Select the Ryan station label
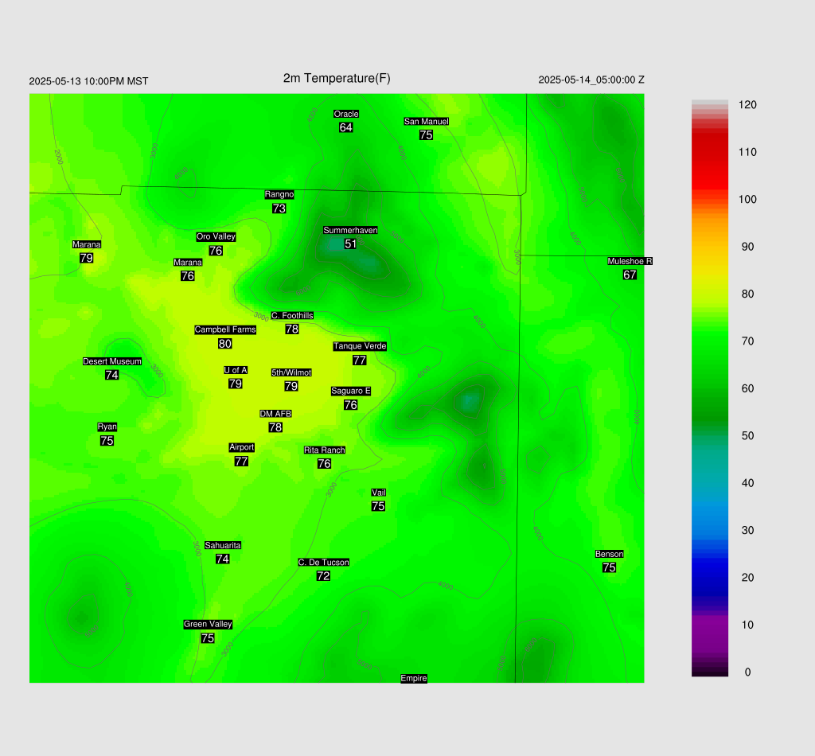Screen dimensions: 815x756 coord(107,427)
